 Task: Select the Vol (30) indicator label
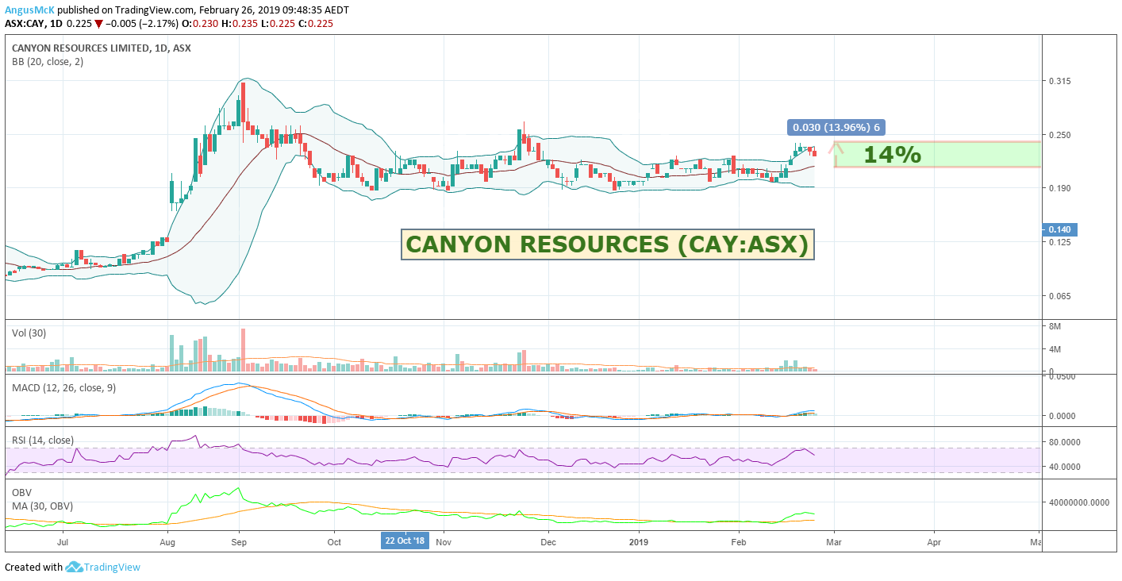point(29,333)
